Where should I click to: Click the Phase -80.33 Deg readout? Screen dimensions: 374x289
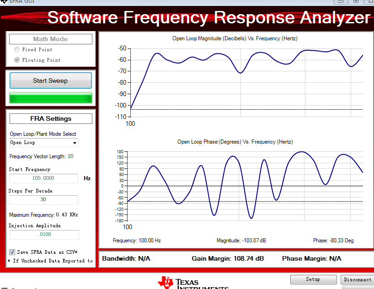point(333,241)
